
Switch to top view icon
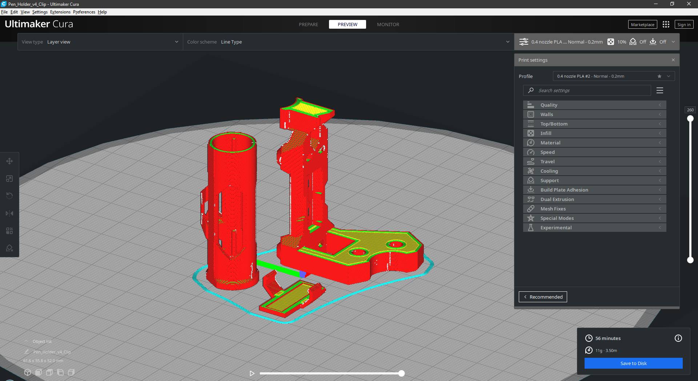tap(49, 372)
